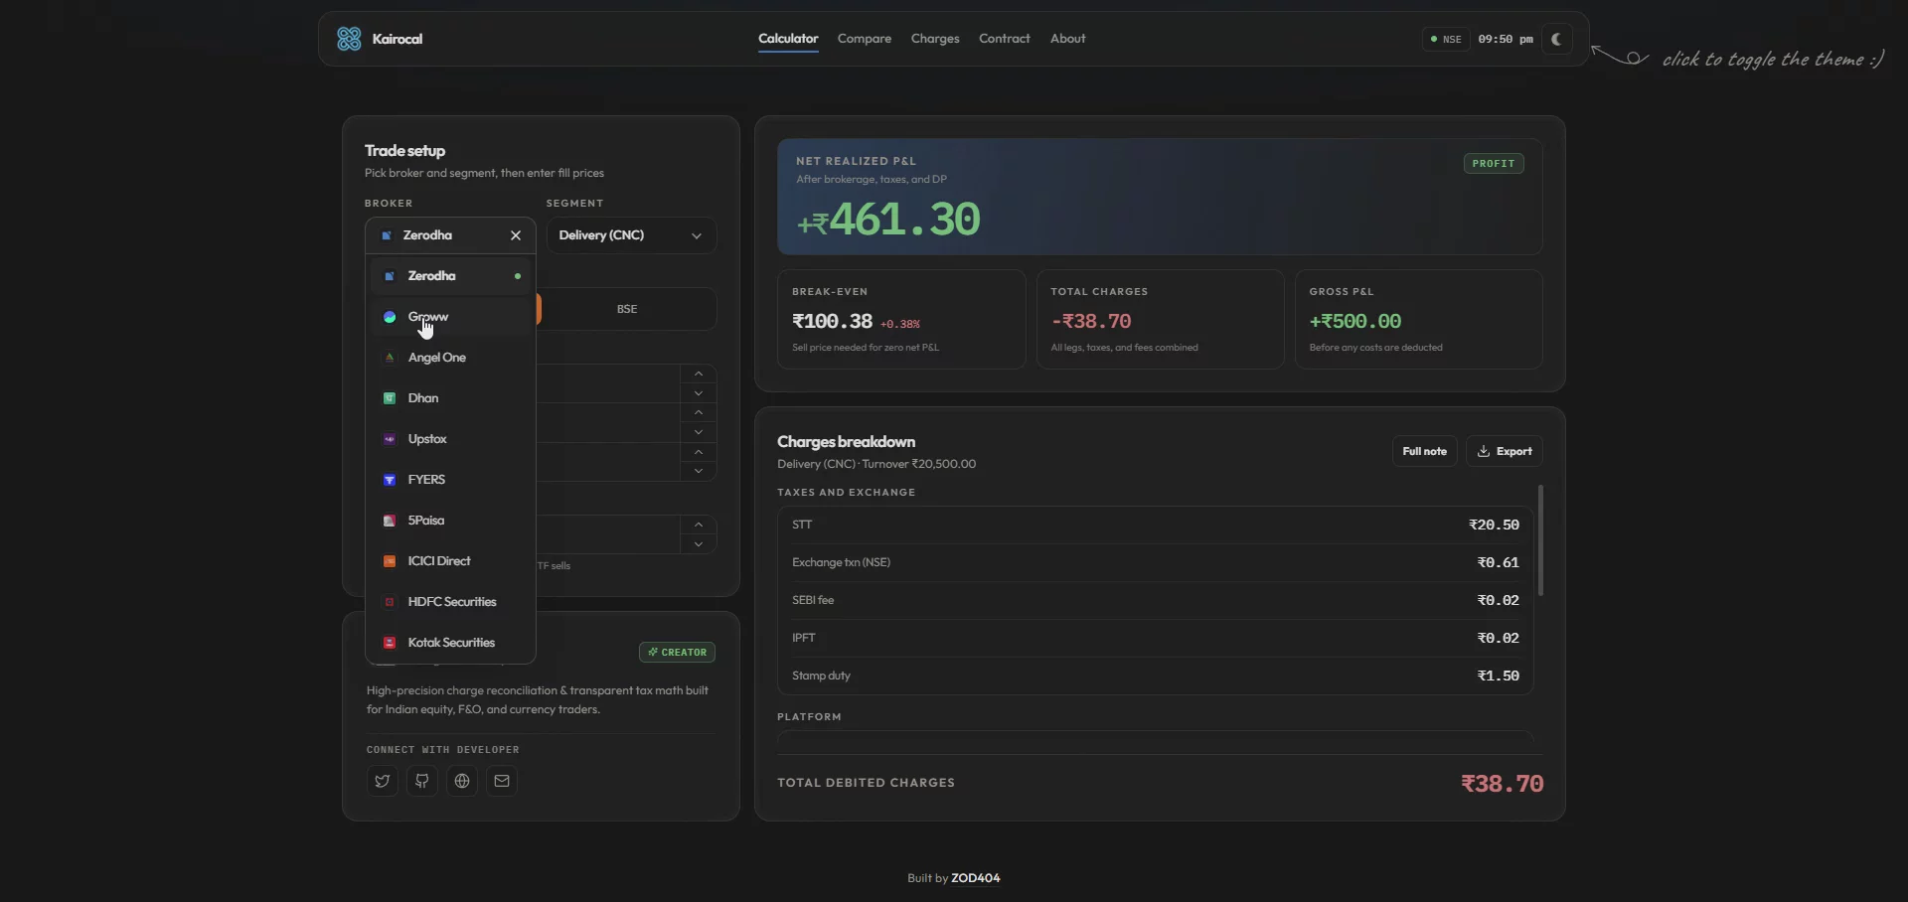This screenshot has height=902, width=1908.
Task: Click the Export download icon
Action: 1484,451
